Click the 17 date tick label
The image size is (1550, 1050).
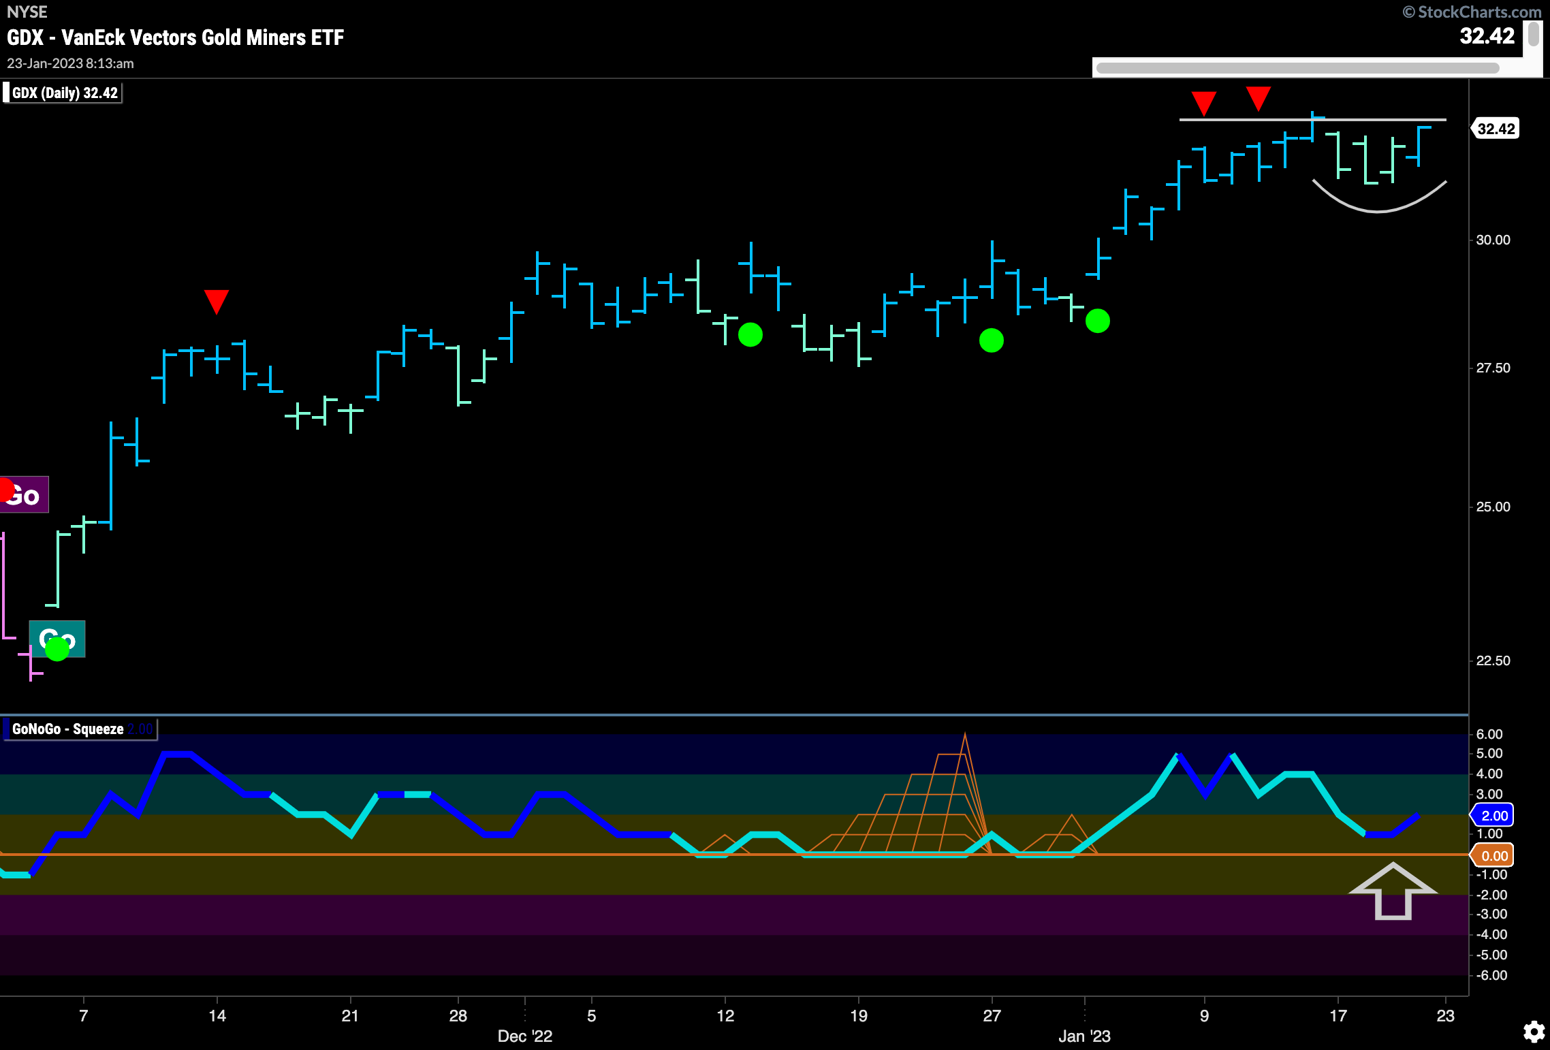[1338, 1016]
